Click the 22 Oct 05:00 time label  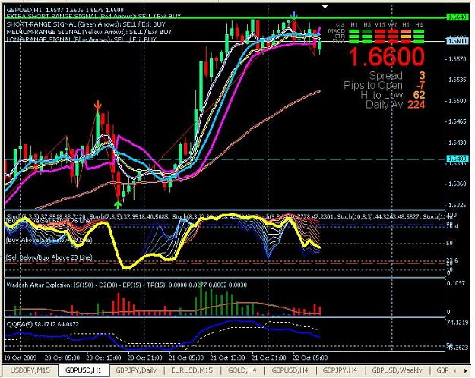310,358
